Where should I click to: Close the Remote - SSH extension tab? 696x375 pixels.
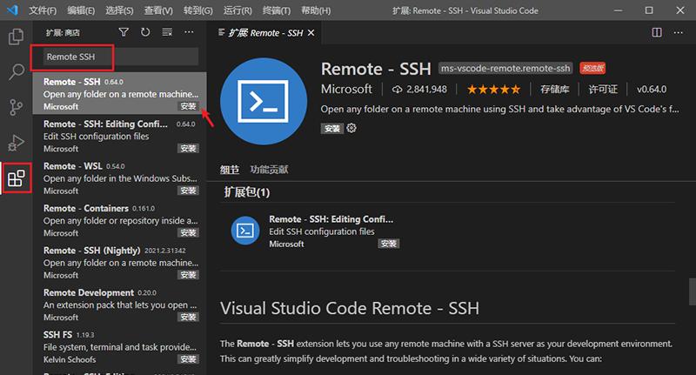tap(311, 33)
